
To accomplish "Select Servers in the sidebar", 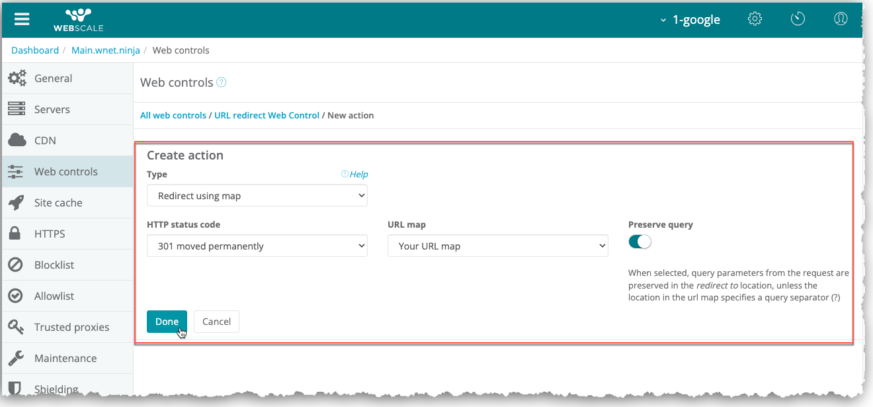I will pyautogui.click(x=52, y=109).
